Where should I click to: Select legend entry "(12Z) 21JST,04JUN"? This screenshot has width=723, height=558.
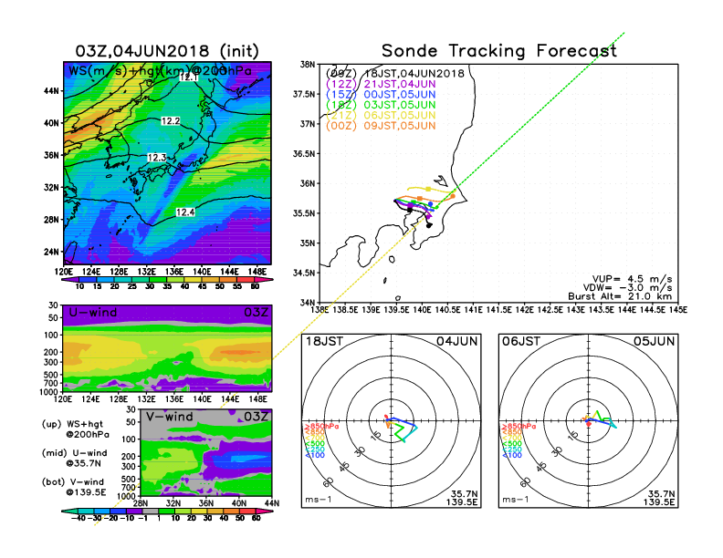point(381,84)
